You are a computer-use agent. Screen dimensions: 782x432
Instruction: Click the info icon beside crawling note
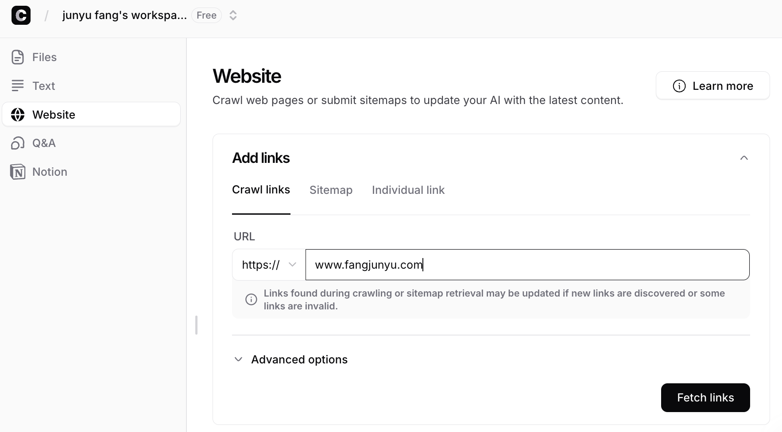(251, 300)
